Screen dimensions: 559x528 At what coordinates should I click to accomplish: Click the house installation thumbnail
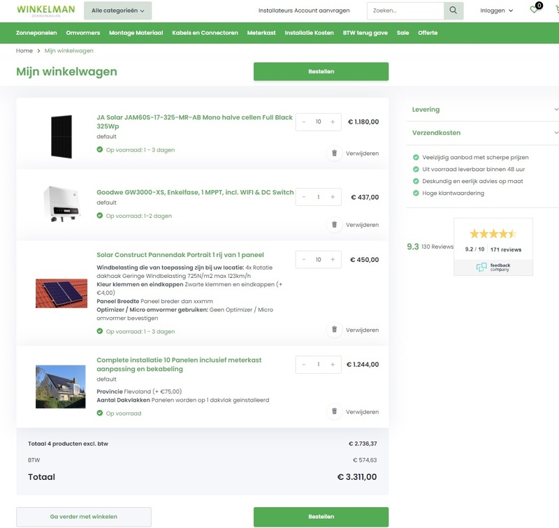(61, 386)
